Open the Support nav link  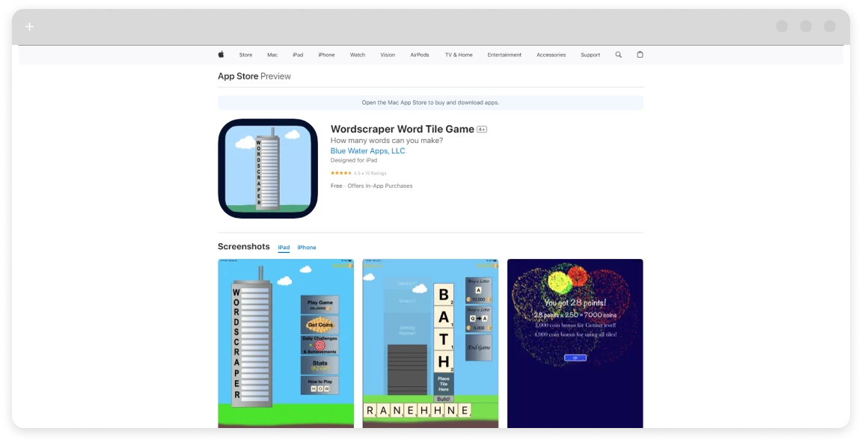pos(590,55)
